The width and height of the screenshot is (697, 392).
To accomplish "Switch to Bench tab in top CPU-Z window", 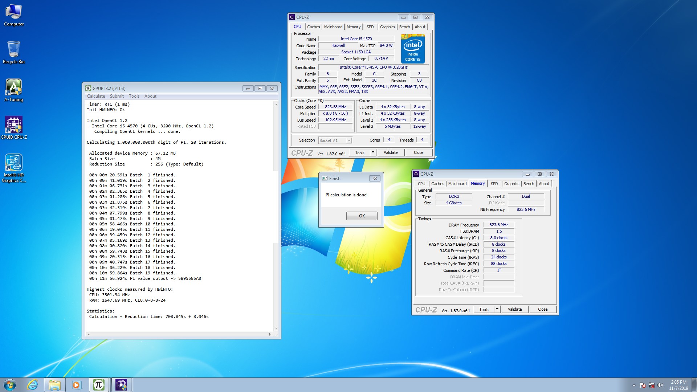I will pos(404,27).
